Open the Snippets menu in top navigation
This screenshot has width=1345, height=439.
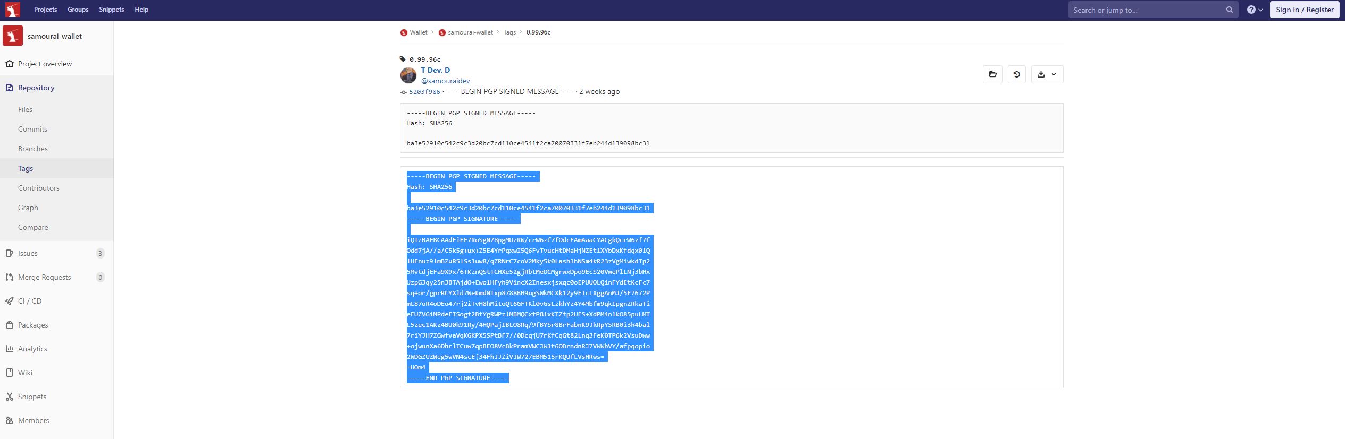(x=111, y=10)
